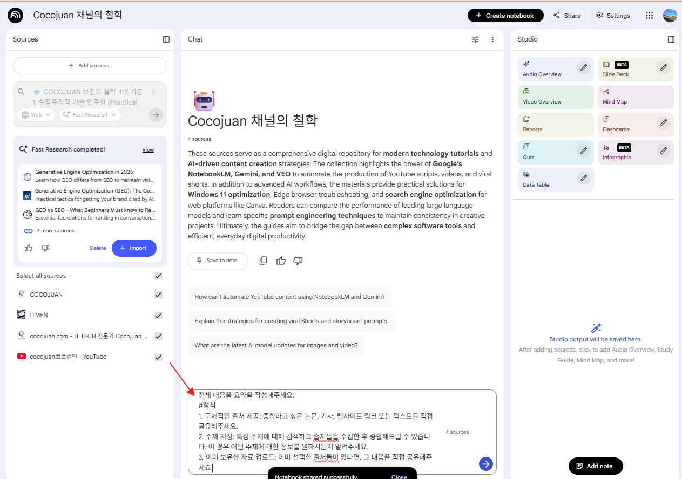
Task: Customize Audio Overview with pencil icon
Action: click(x=583, y=67)
